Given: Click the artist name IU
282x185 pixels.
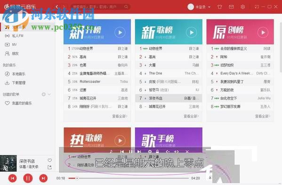Looking at the screenshot, I should point(197,90).
